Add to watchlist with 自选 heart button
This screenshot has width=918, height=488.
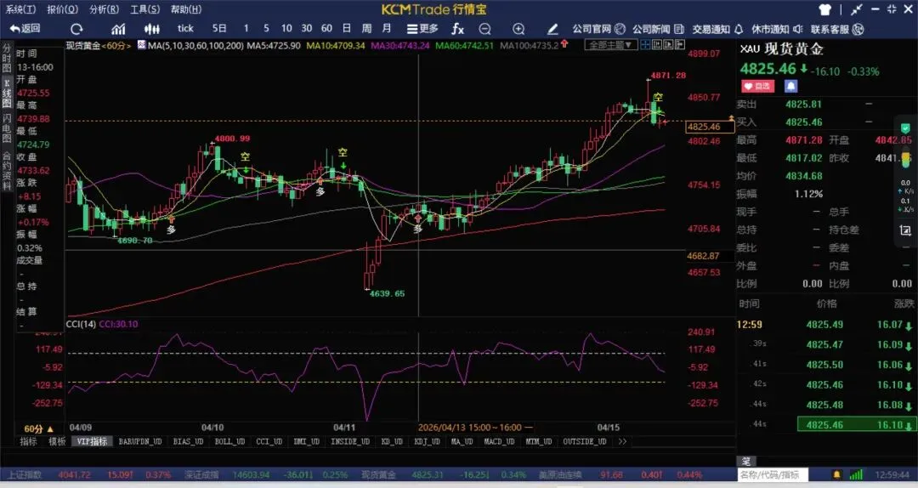pos(757,87)
